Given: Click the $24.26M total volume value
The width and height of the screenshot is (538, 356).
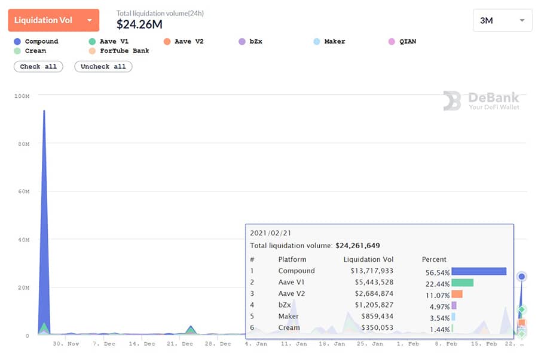Looking at the screenshot, I should pyautogui.click(x=139, y=24).
